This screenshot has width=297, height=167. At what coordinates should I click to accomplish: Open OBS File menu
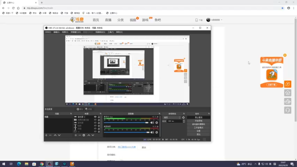(x=48, y=32)
